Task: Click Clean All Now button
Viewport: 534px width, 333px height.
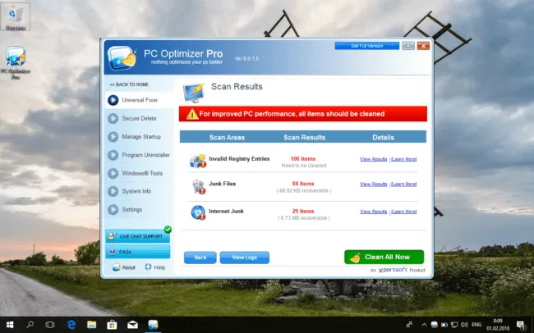Action: 384,258
